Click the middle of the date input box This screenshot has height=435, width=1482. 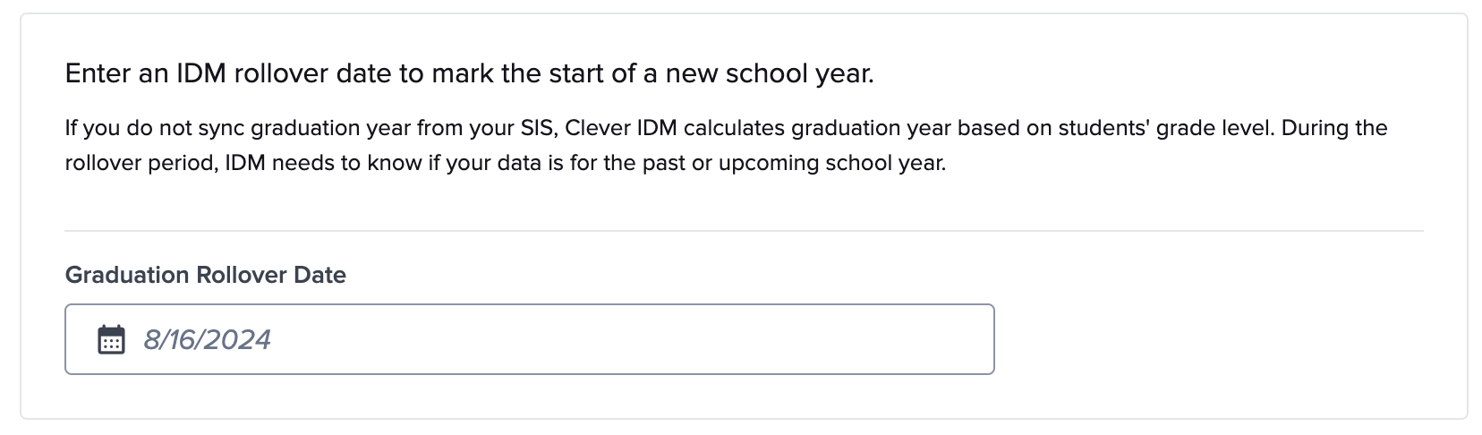pos(529,340)
